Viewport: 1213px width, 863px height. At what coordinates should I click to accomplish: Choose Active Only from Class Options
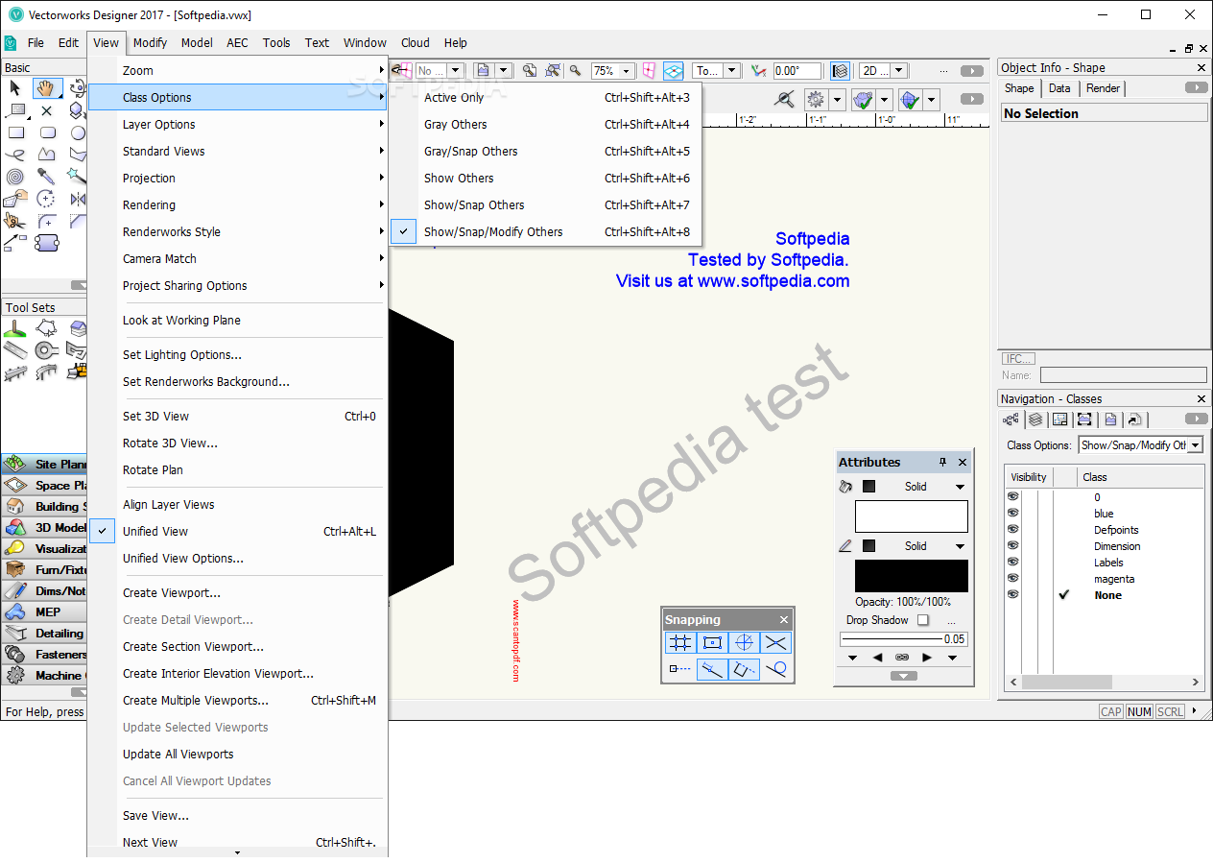(546, 98)
